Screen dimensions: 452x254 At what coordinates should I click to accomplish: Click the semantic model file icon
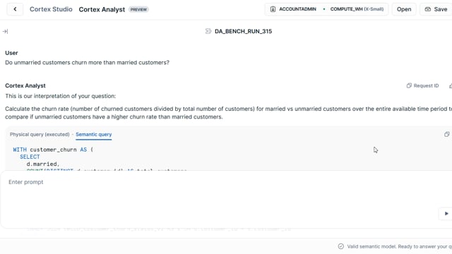[x=208, y=31]
